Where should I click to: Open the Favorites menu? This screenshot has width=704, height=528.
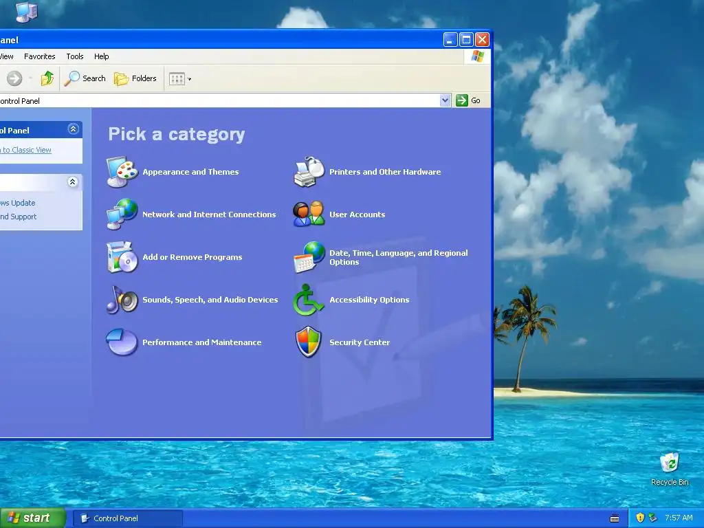pyautogui.click(x=39, y=56)
